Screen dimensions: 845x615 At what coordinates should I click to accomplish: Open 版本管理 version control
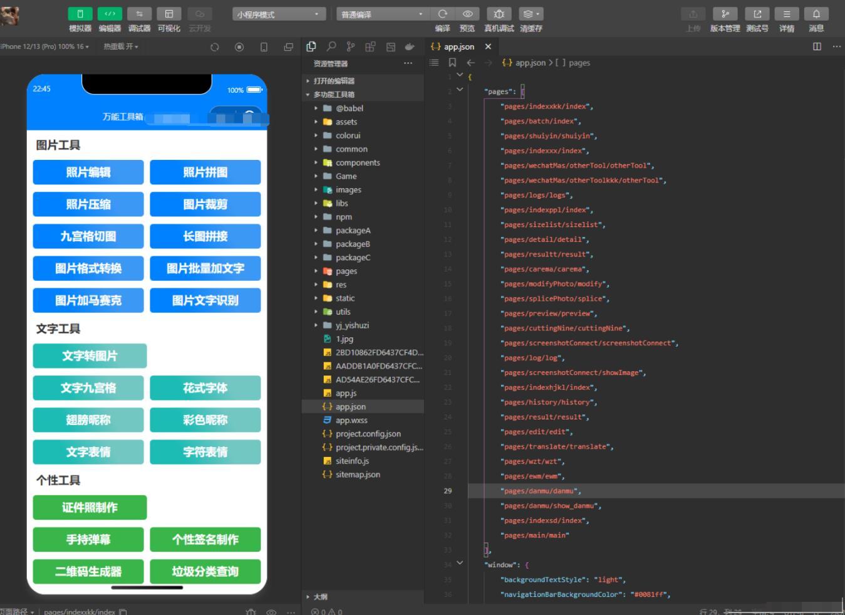point(725,14)
